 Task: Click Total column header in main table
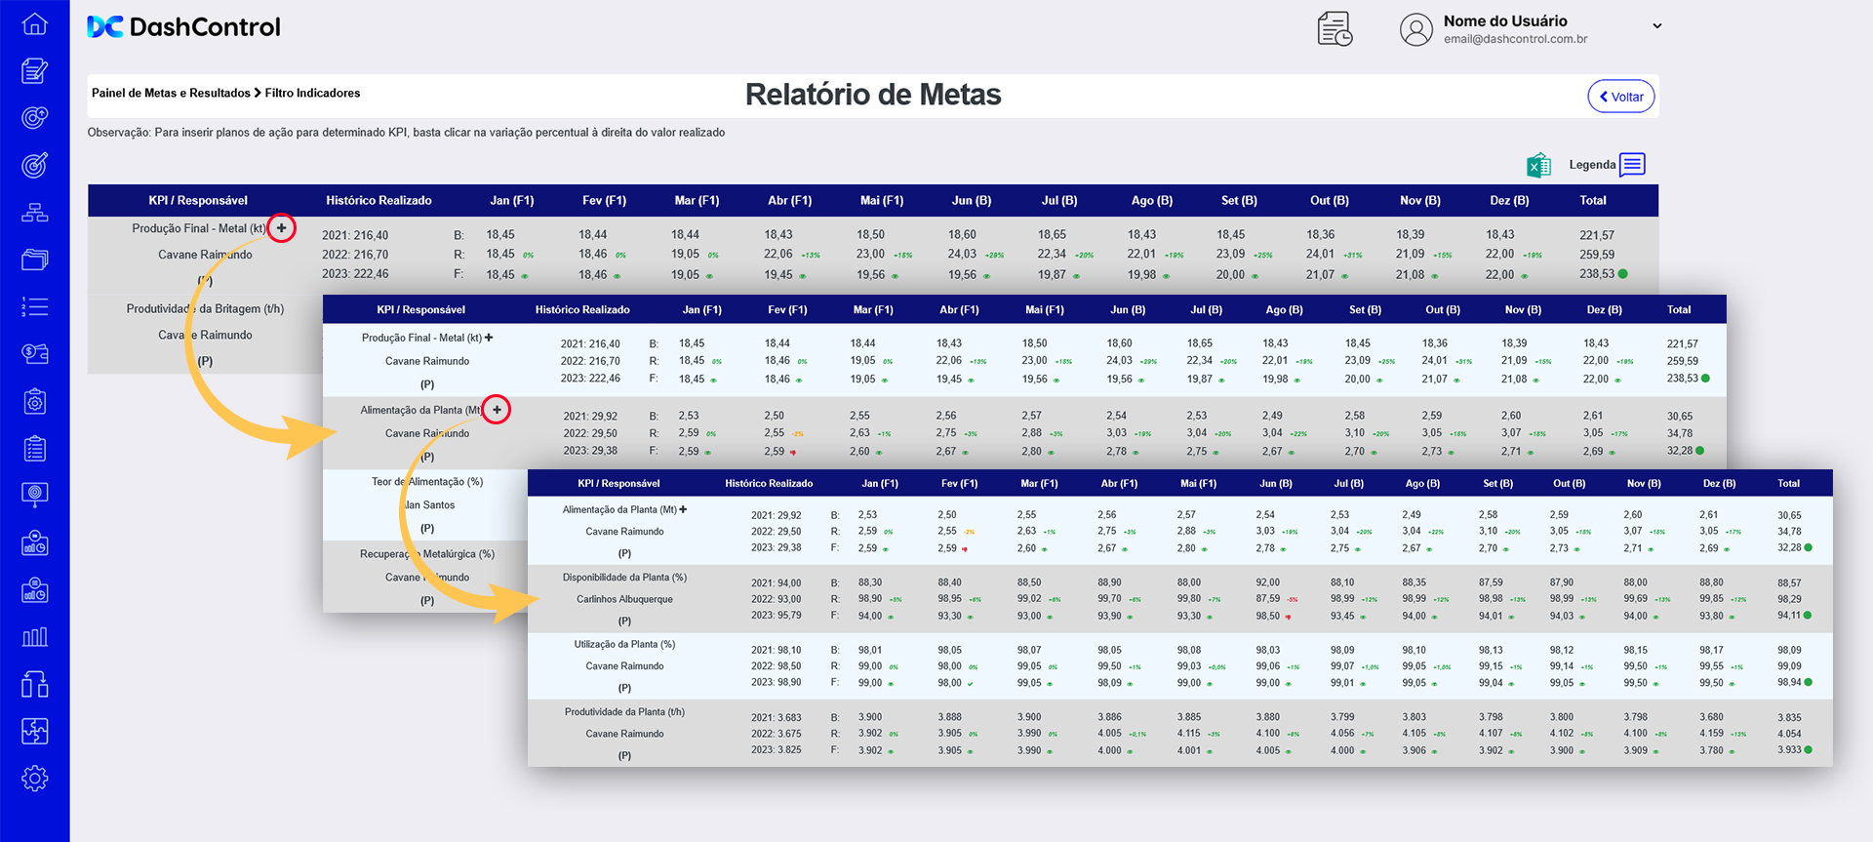pyautogui.click(x=1593, y=200)
